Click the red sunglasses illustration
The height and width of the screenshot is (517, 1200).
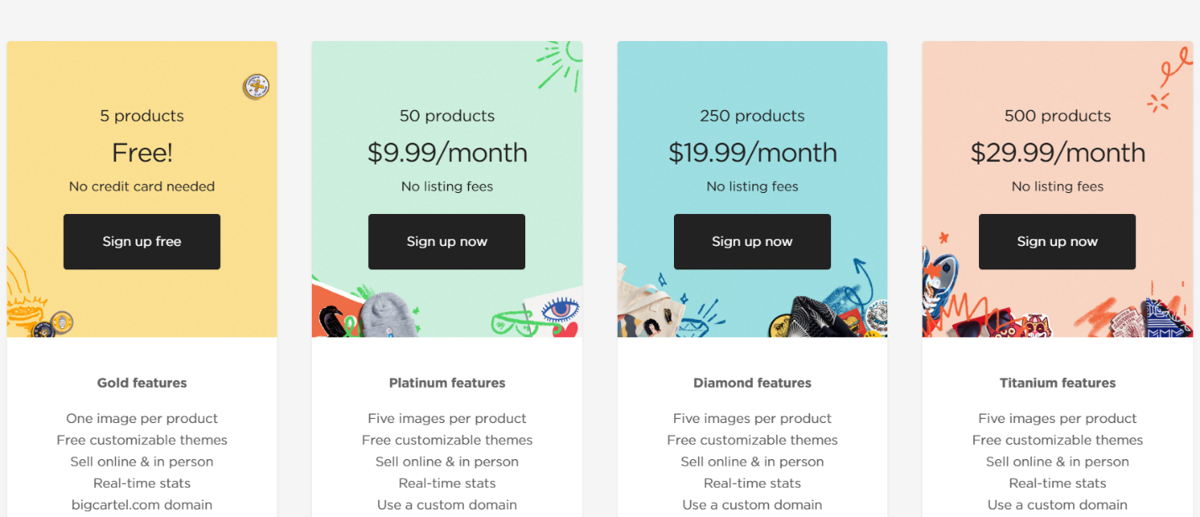[x=978, y=323]
